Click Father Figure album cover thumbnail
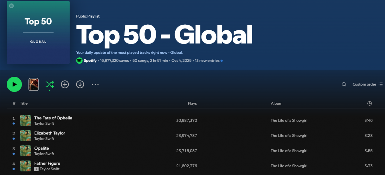385x175 pixels. point(26,166)
